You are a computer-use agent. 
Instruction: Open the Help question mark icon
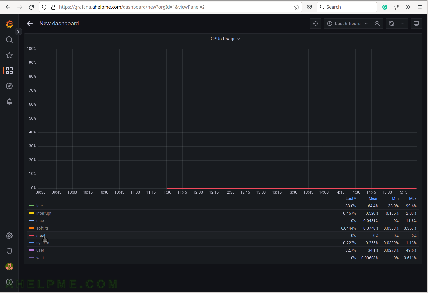pos(9,282)
